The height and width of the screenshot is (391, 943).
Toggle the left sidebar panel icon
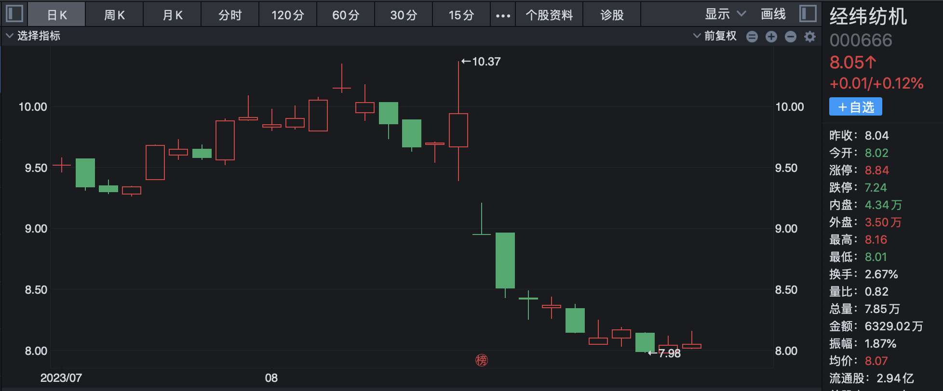point(14,13)
